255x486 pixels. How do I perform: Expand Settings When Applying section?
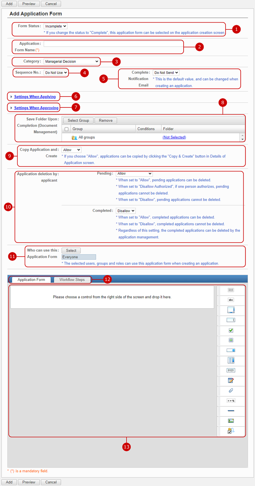coord(35,97)
